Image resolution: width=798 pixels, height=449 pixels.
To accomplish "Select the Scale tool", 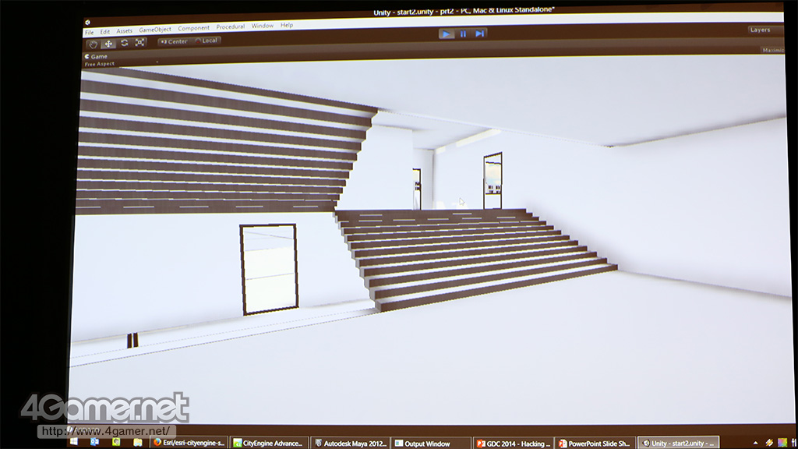I will pos(140,43).
